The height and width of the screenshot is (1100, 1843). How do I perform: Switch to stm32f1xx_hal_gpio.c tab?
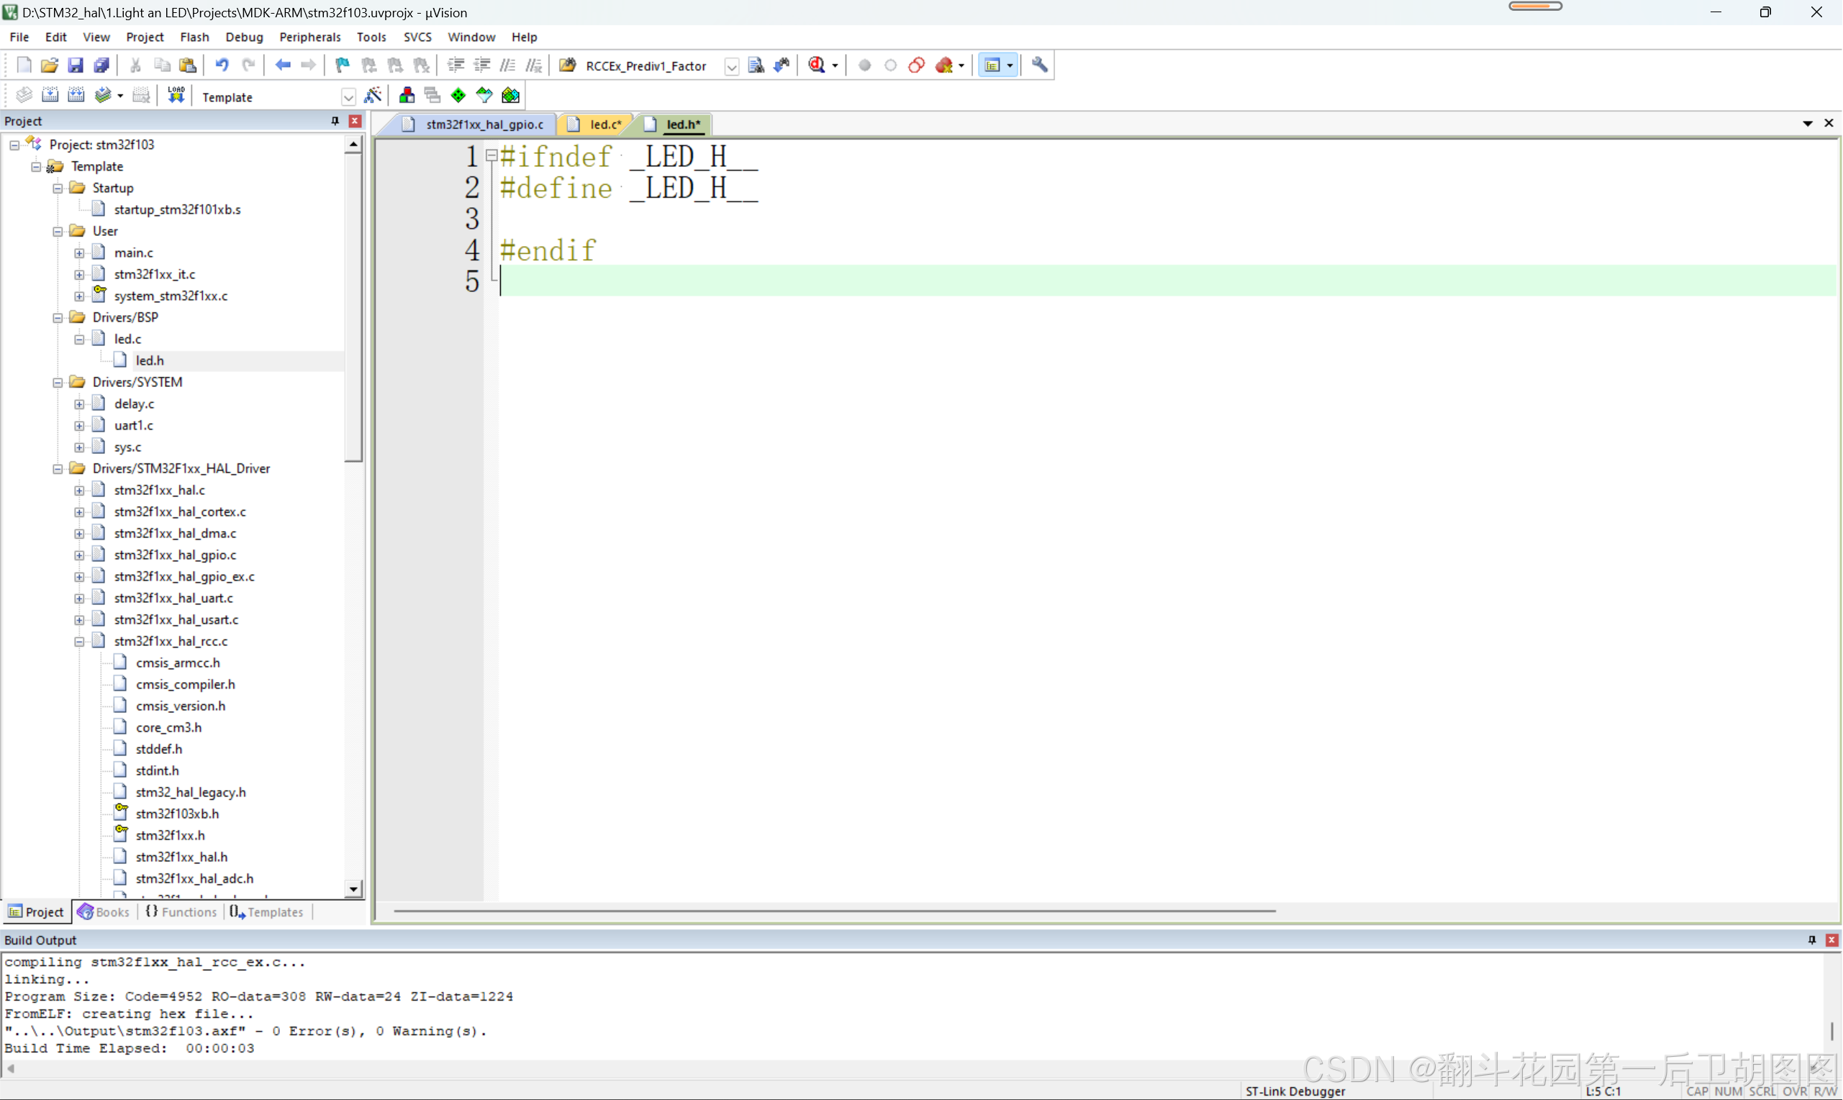[473, 124]
